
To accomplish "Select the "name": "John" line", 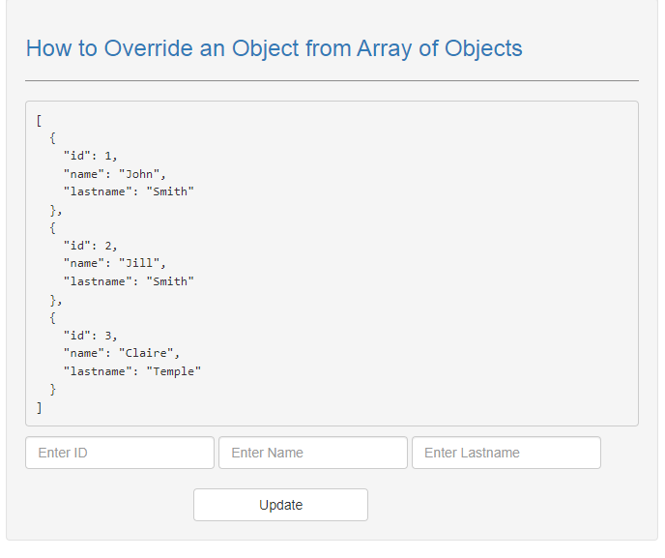I will [114, 174].
